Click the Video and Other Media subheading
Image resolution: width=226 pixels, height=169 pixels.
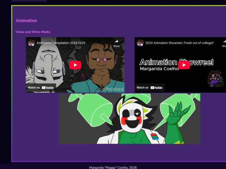[x=33, y=32]
